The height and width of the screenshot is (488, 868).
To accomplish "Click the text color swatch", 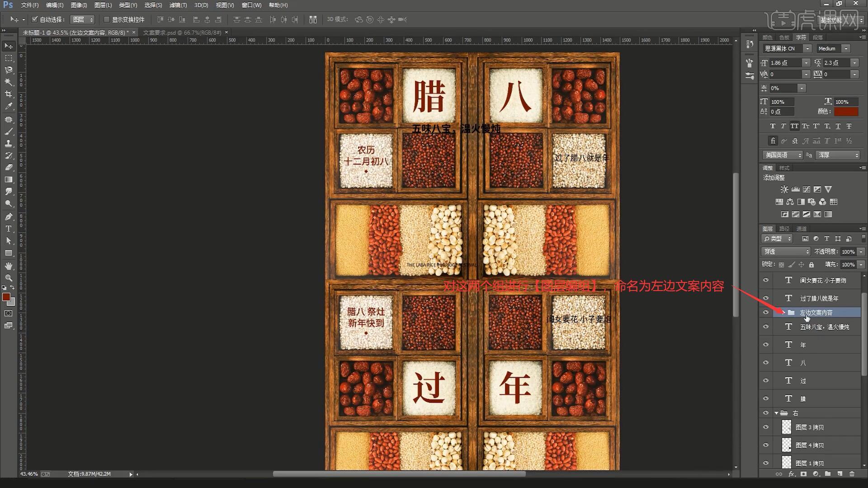I will pyautogui.click(x=846, y=112).
